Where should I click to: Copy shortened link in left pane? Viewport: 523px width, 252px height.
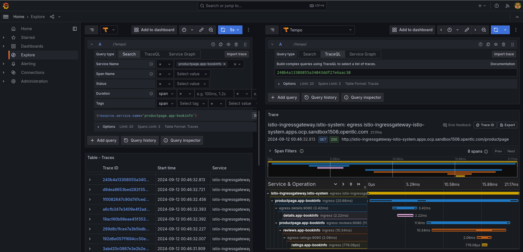click(201, 30)
